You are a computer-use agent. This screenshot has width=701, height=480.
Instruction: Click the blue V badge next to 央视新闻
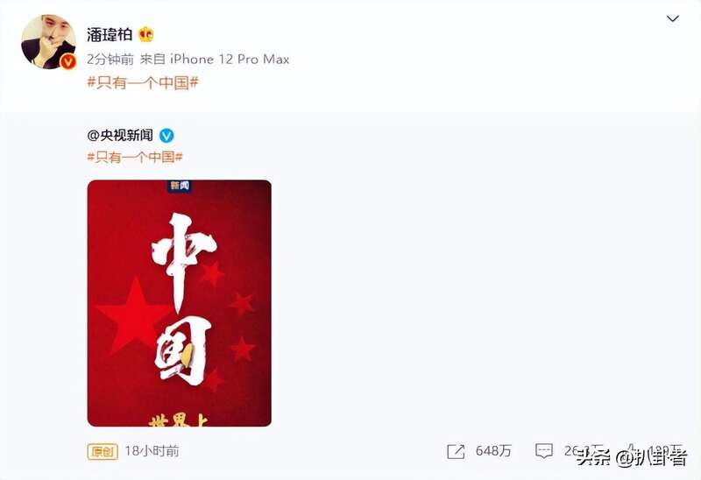166,136
